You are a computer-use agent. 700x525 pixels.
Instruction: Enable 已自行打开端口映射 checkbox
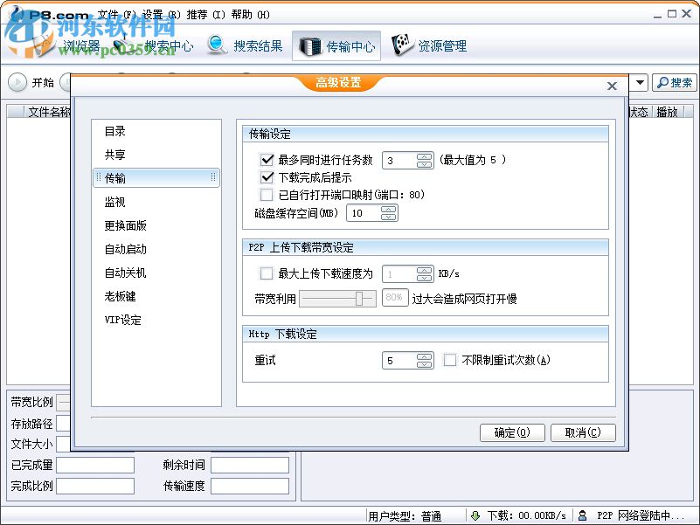click(x=267, y=195)
